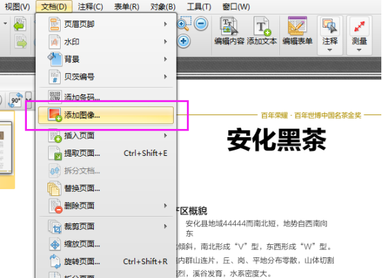Screen dimensions: 382x278
Task: Expand the 贝茨编号 submenu
Action: pos(106,77)
